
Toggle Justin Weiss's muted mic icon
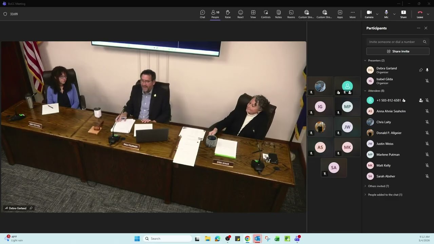(427, 144)
